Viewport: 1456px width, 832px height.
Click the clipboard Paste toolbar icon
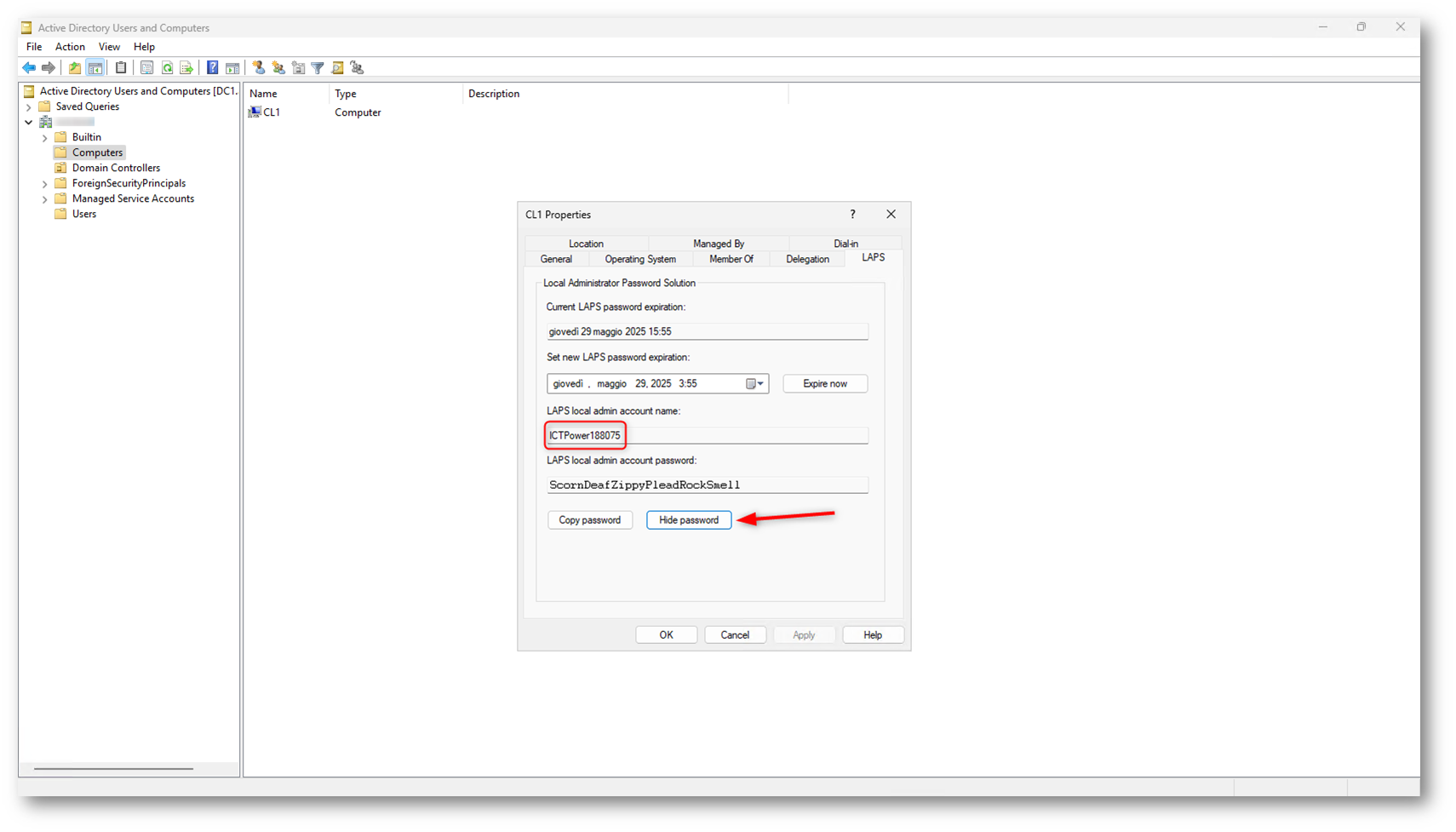[x=121, y=68]
